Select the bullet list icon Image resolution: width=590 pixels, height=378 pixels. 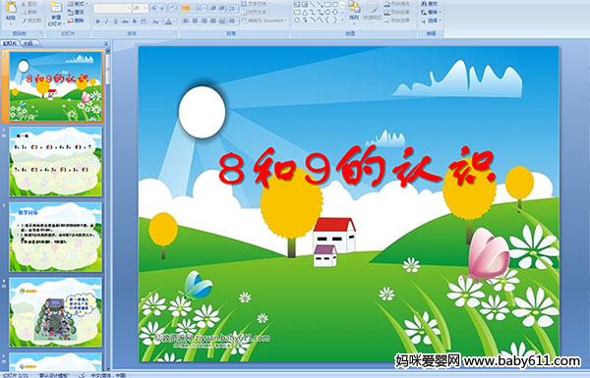[x=186, y=8]
